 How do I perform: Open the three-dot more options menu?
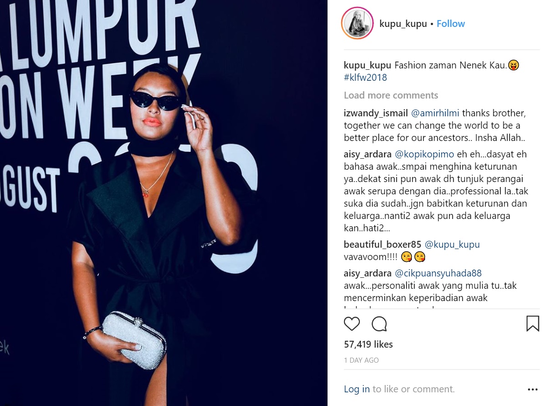[x=533, y=390]
